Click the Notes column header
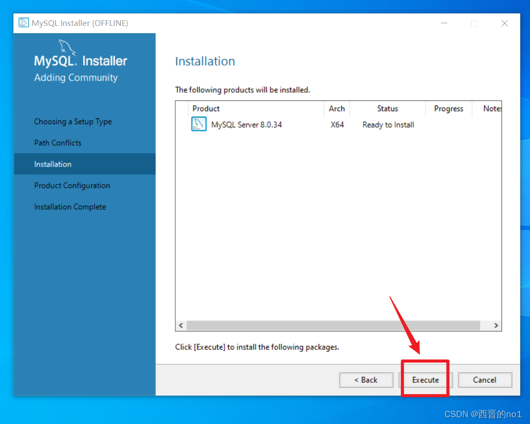The image size is (530, 424). point(487,109)
